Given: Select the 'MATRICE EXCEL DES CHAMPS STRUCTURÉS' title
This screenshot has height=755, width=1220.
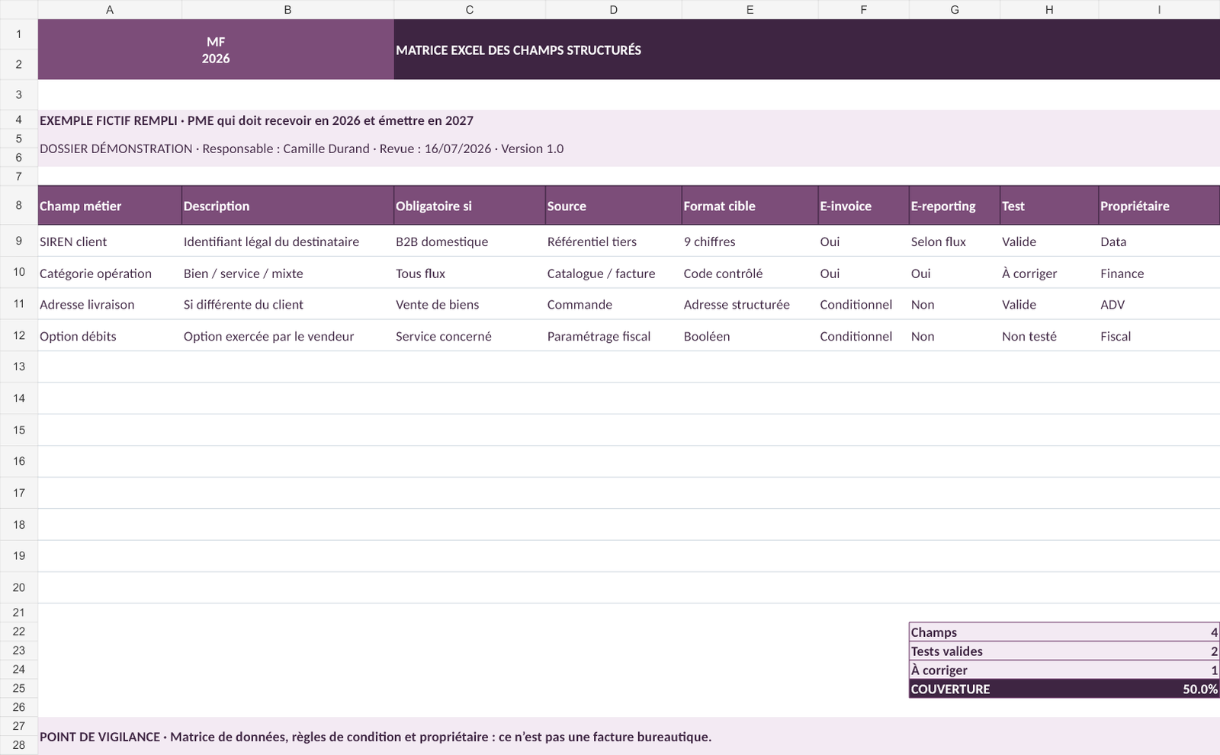Looking at the screenshot, I should point(518,50).
